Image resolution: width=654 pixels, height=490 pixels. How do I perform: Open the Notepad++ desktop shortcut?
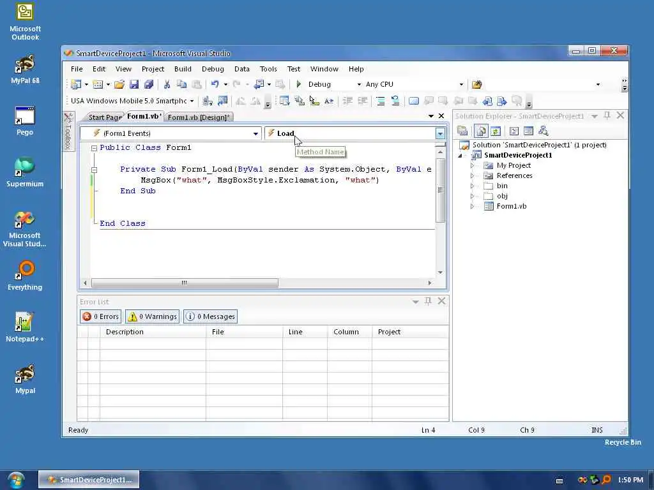25,327
